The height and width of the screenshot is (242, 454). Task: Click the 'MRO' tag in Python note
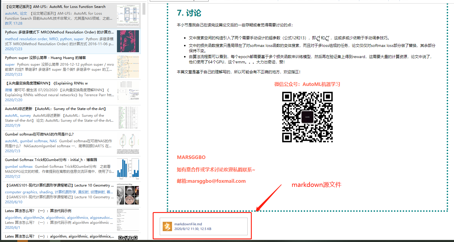(x=54, y=39)
